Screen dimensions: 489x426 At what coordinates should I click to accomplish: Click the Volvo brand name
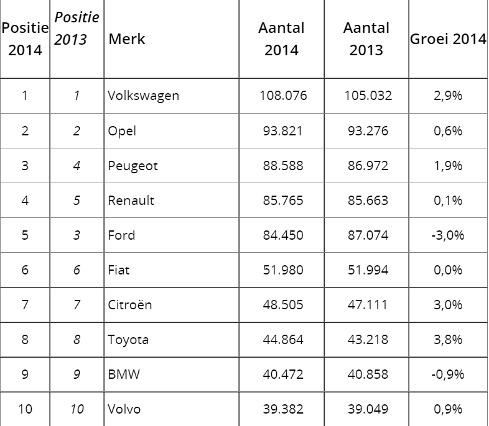[124, 409]
